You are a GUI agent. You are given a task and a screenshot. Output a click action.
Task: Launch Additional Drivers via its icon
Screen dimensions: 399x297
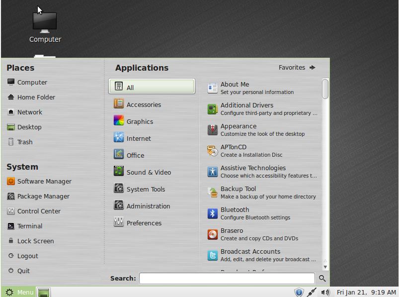pyautogui.click(x=213, y=109)
